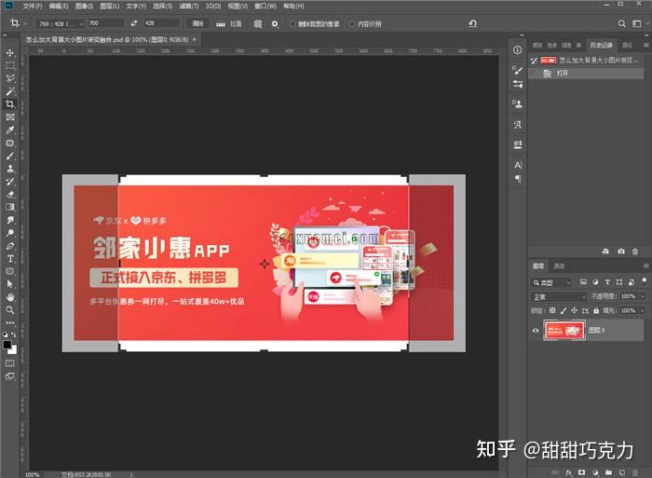Select the Smudge tool
The width and height of the screenshot is (652, 478).
coord(10,220)
